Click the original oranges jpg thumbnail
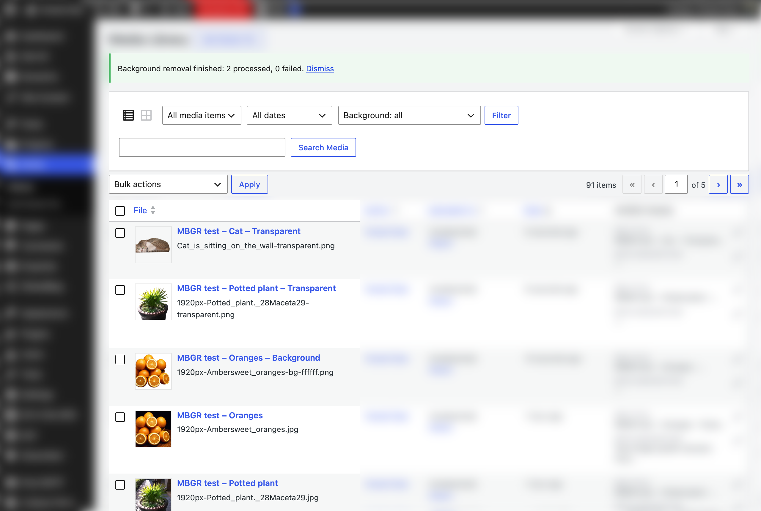This screenshot has width=761, height=511. pos(153,429)
